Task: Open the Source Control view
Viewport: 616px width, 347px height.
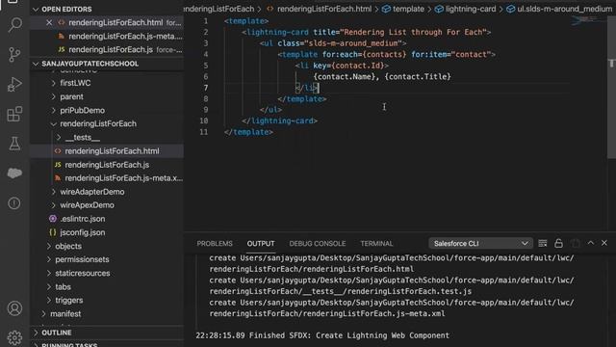Action: pos(14,54)
